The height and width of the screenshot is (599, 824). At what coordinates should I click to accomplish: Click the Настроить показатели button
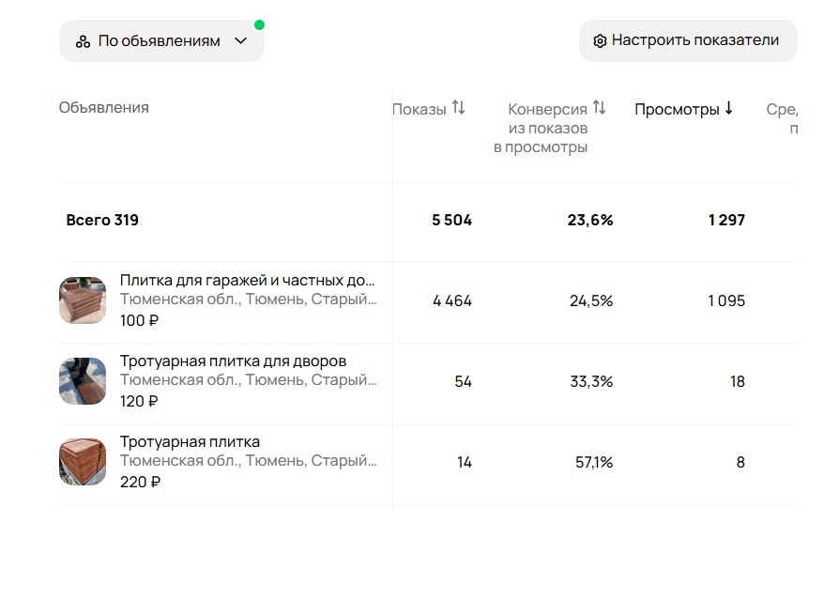point(687,40)
